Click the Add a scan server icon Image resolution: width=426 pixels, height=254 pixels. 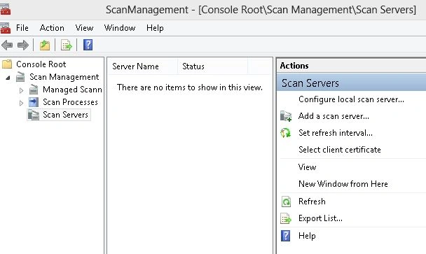tap(286, 116)
